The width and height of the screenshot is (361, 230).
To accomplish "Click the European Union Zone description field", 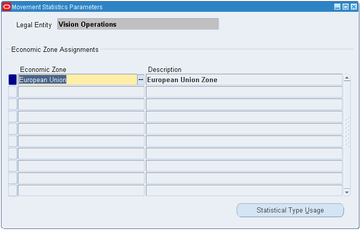I will tap(244, 80).
